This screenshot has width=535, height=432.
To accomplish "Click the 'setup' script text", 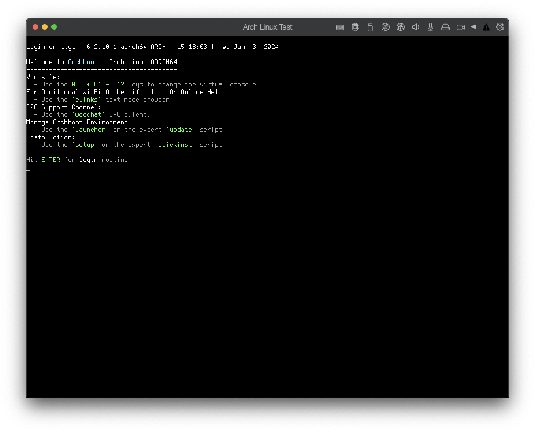I will tap(85, 145).
